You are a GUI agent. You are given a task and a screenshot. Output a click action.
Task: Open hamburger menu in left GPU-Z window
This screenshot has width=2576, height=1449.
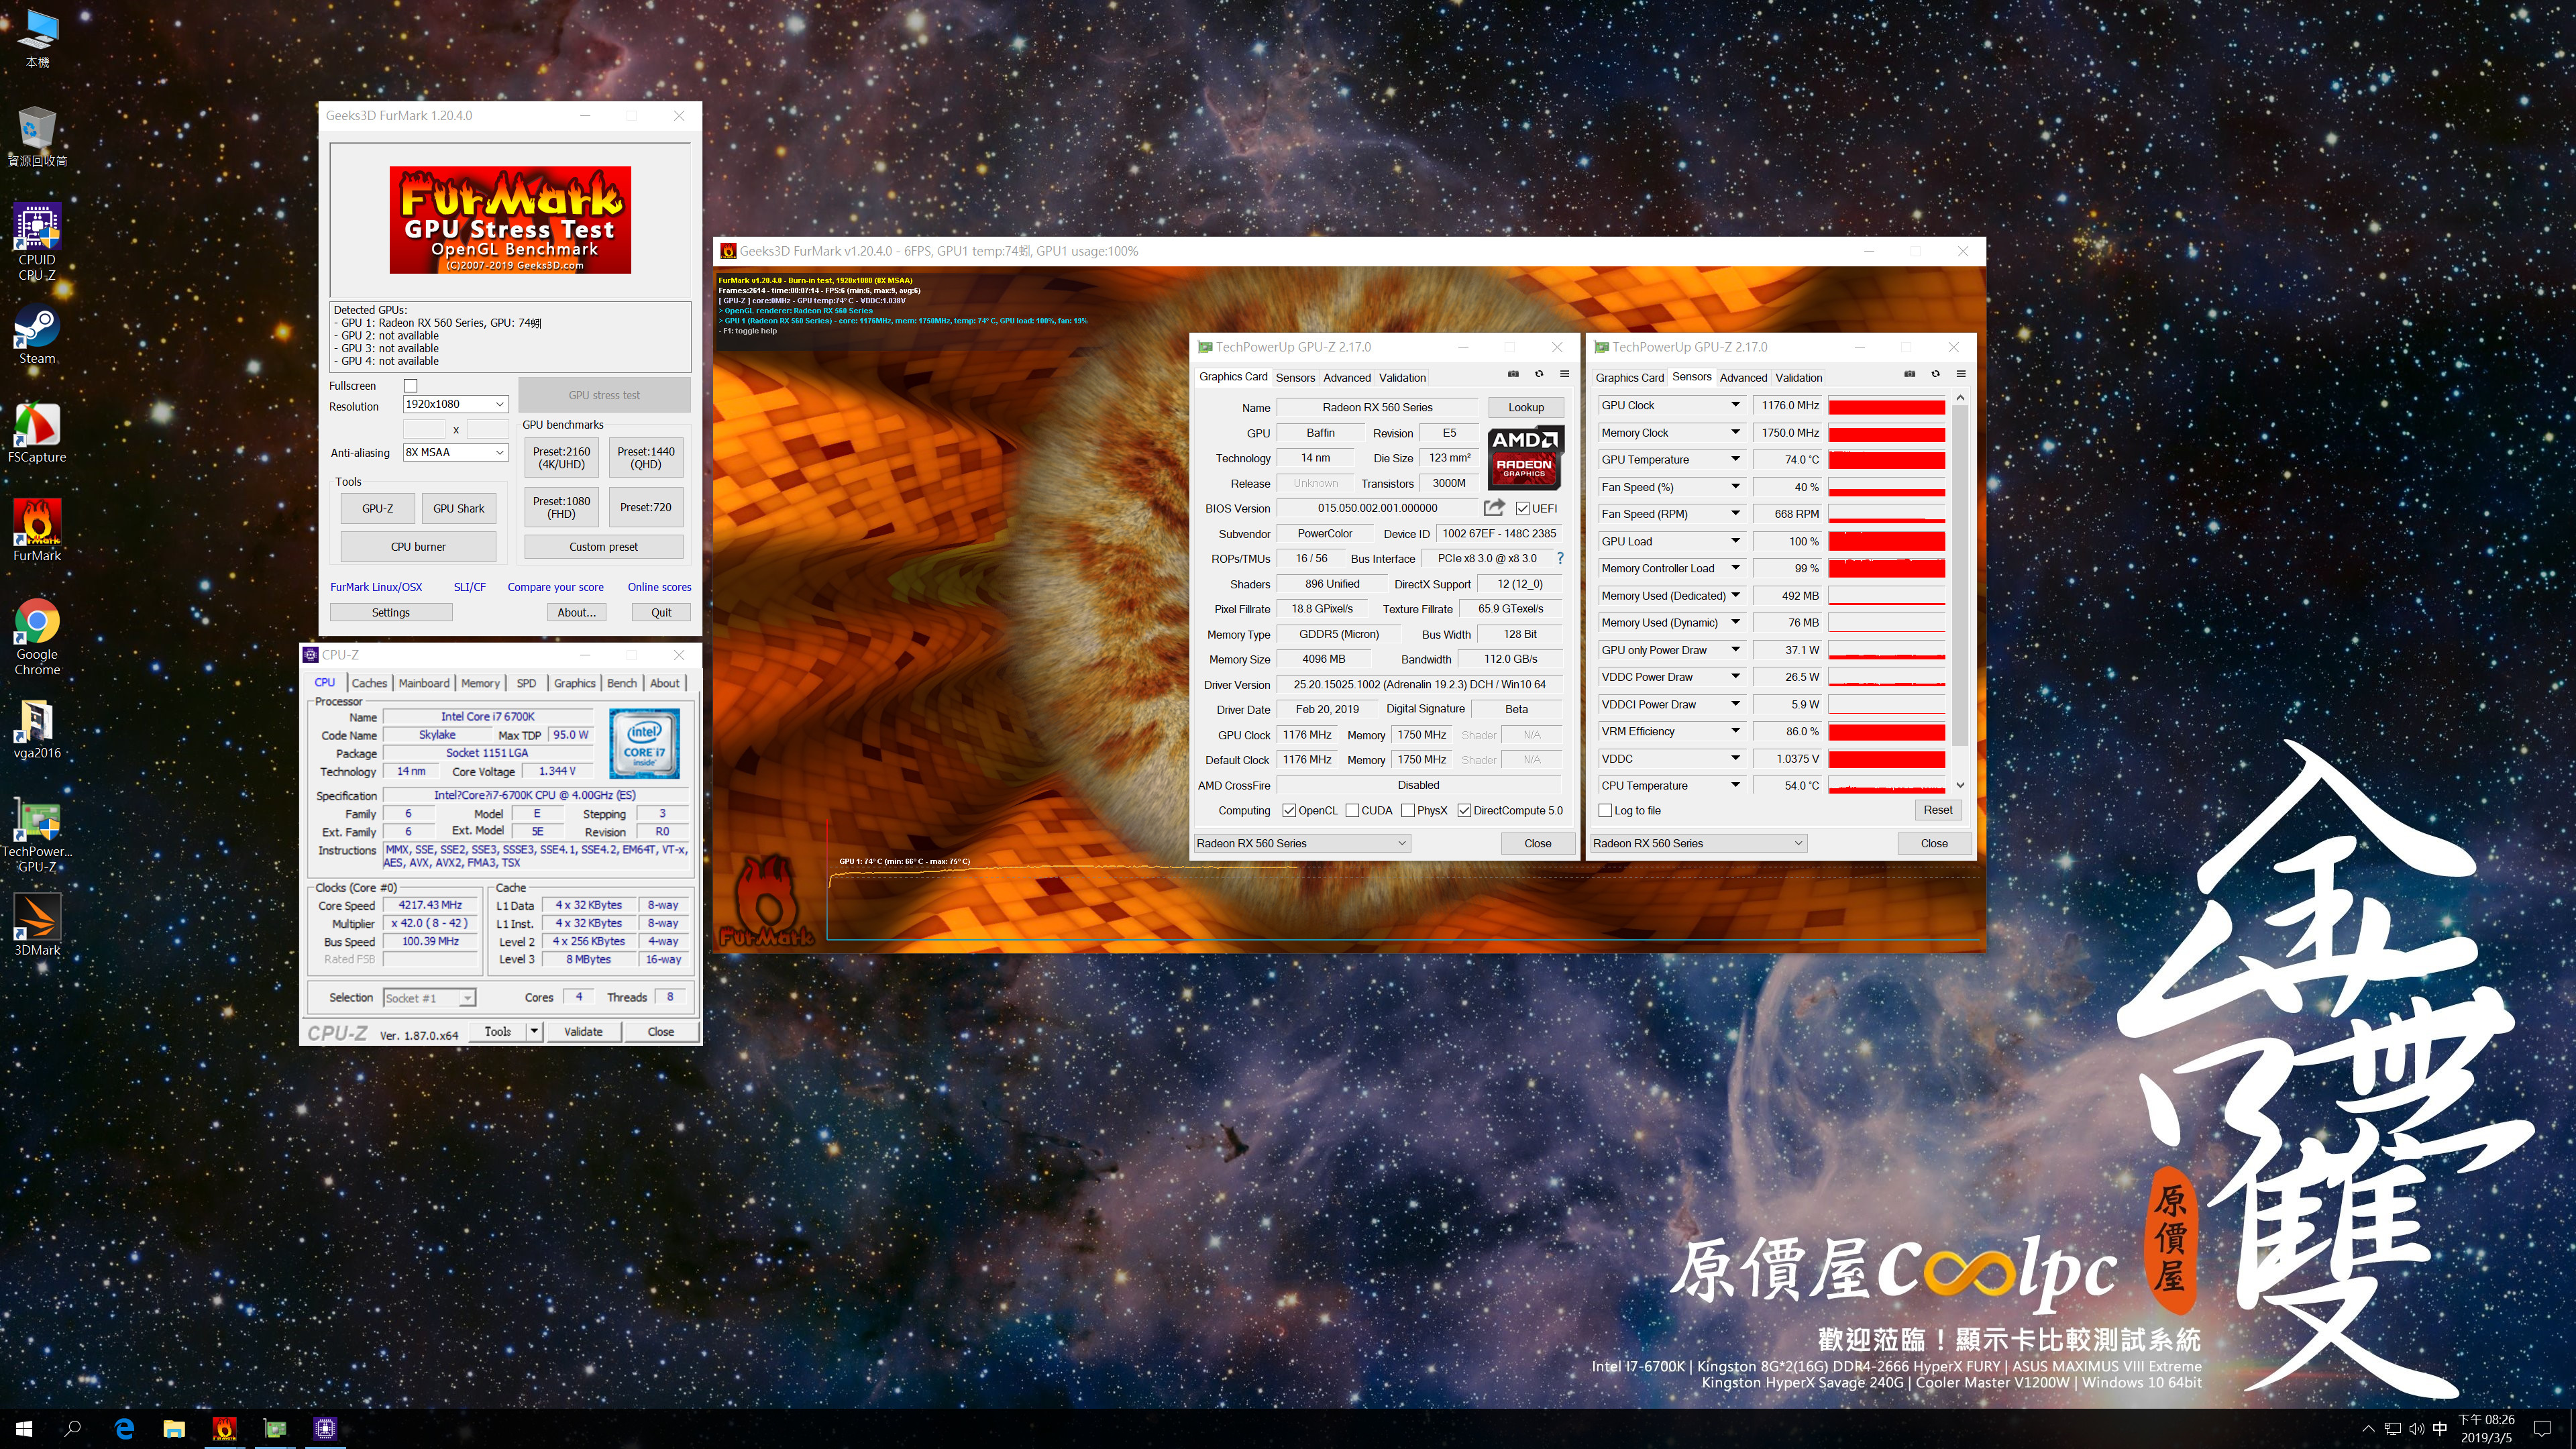1564,374
